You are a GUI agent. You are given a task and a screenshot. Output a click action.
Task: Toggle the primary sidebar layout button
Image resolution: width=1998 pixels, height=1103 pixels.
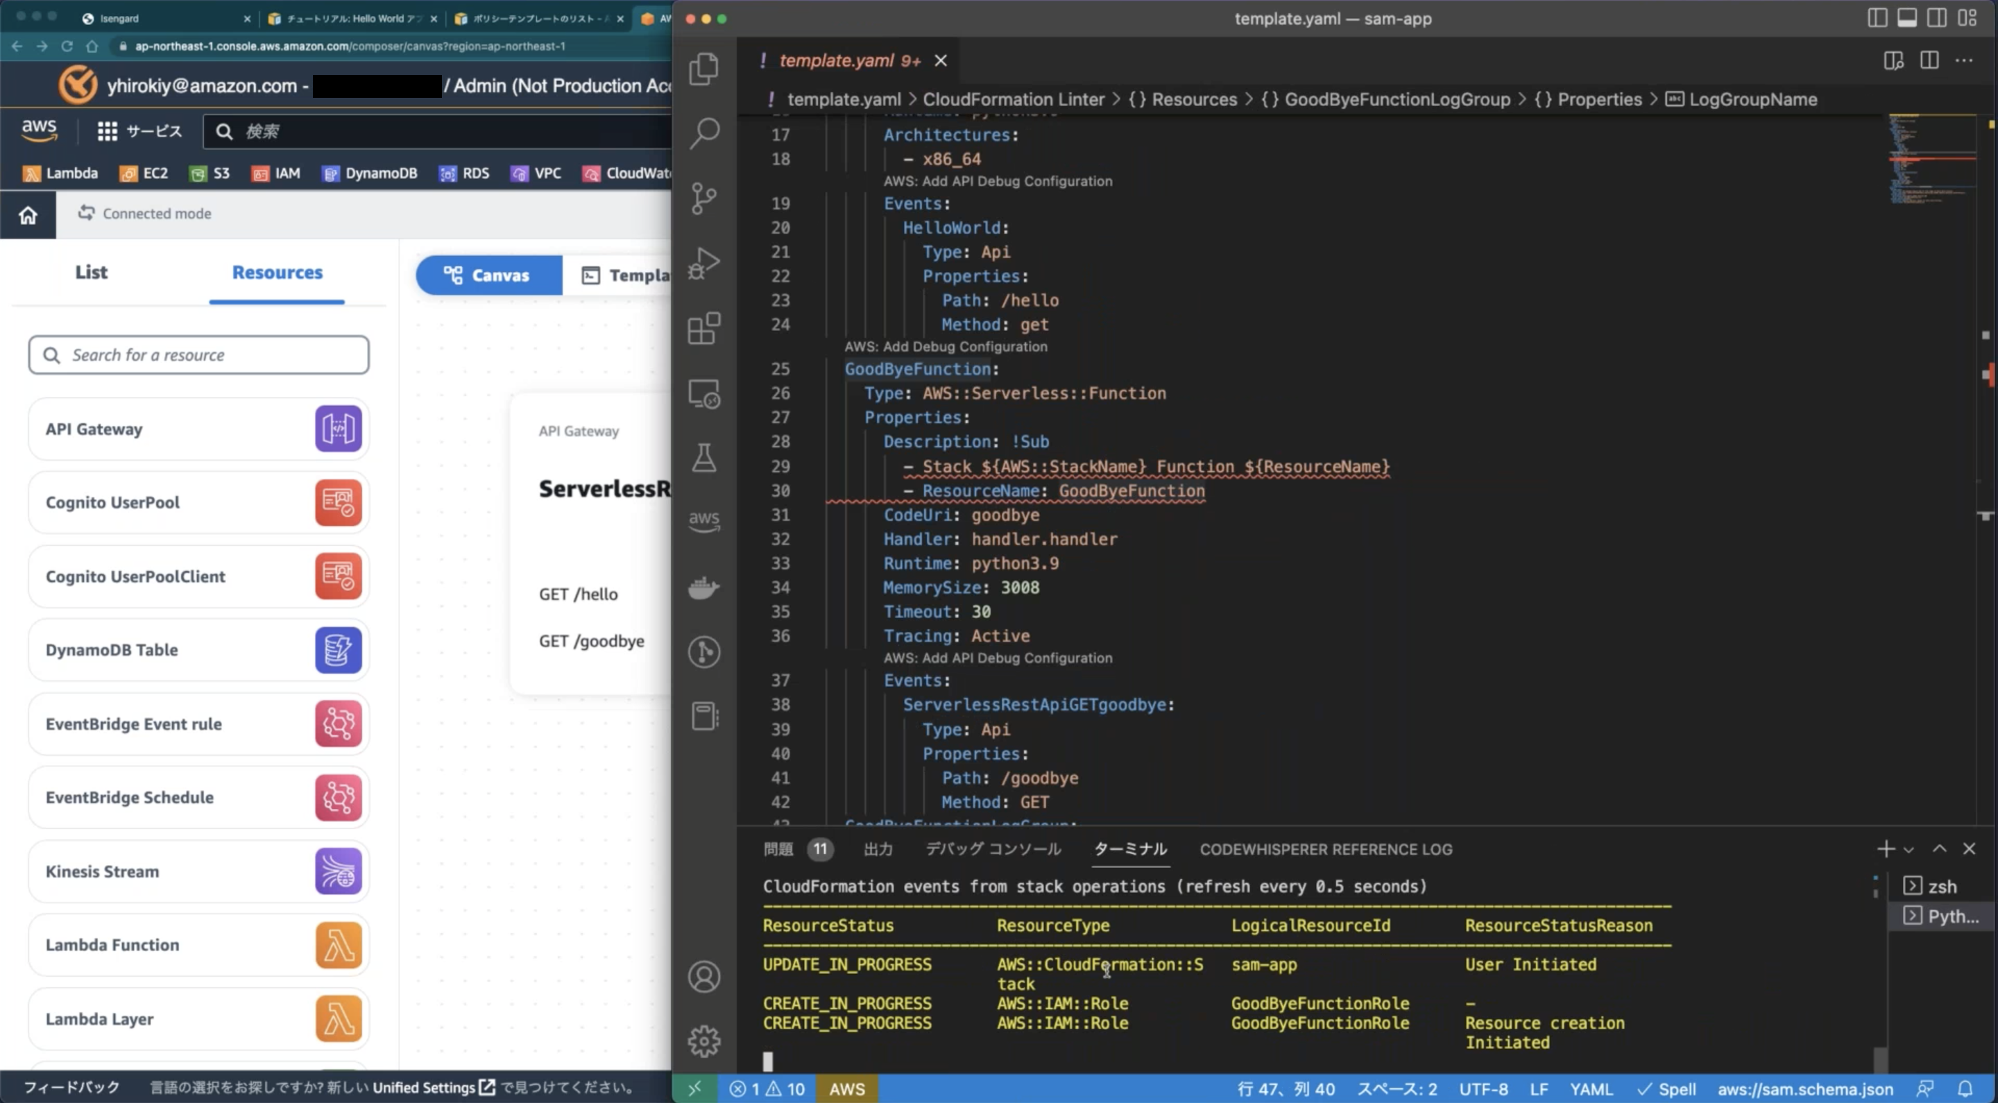[x=1877, y=18]
